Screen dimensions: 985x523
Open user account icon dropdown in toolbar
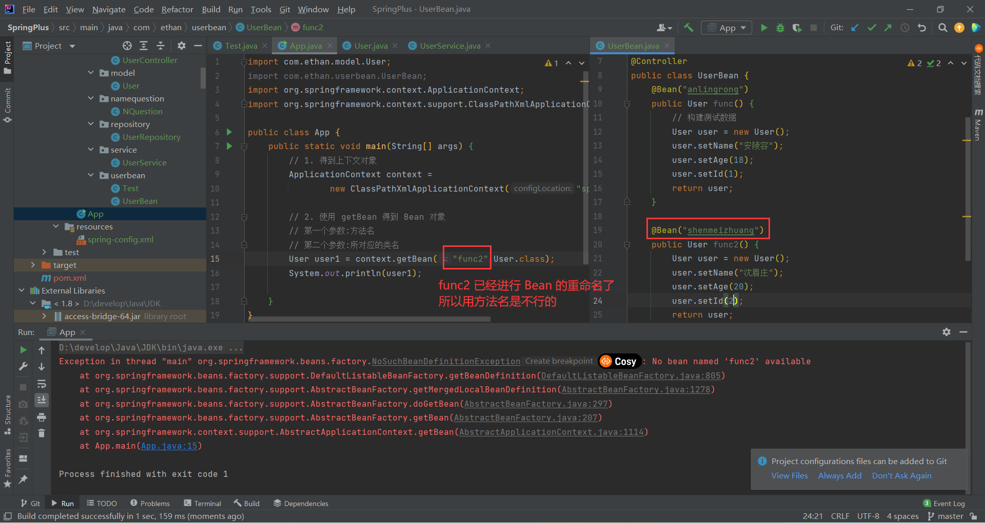tap(664, 28)
